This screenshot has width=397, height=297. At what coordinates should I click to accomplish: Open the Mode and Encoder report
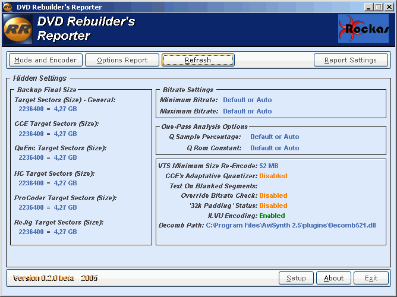(x=46, y=60)
